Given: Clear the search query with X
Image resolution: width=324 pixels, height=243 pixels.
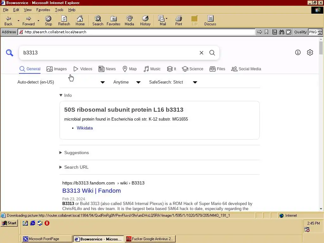Looking at the screenshot, I should (202, 53).
